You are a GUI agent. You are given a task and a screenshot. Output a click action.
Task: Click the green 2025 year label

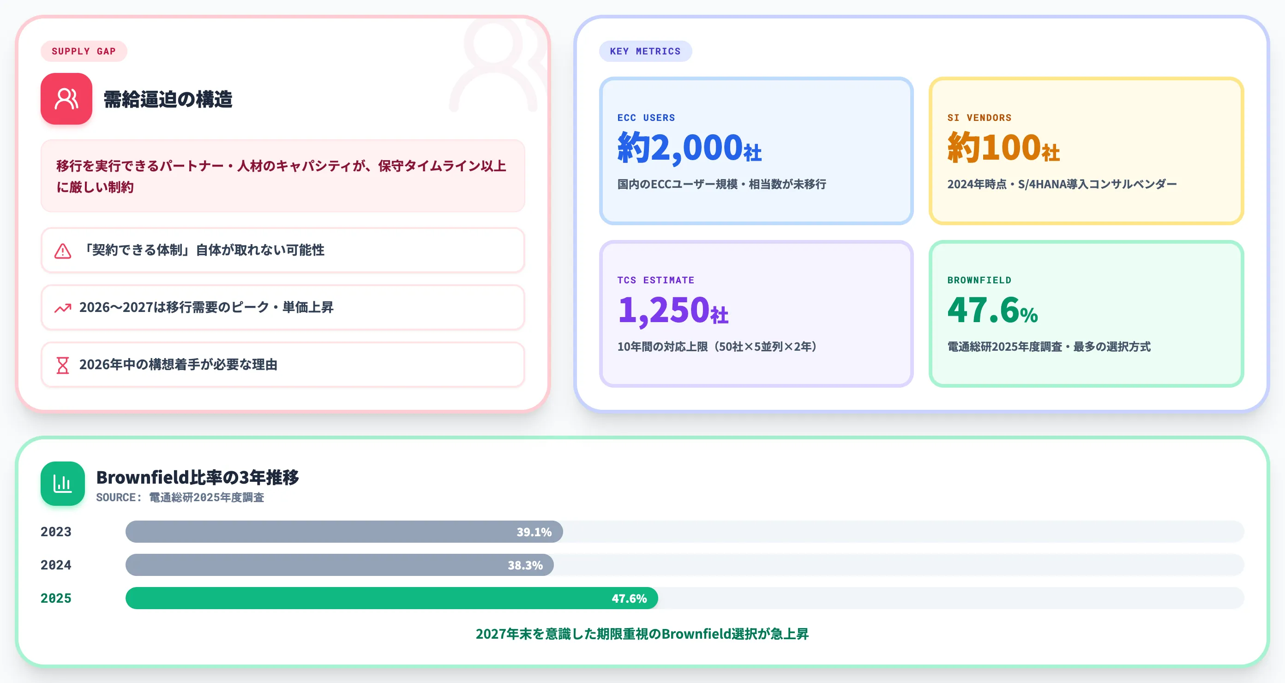56,598
